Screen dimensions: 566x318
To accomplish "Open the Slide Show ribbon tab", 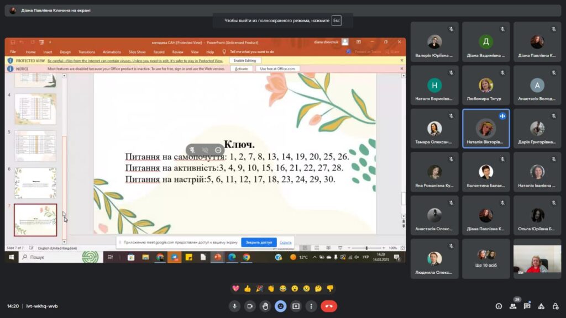I will coord(137,52).
